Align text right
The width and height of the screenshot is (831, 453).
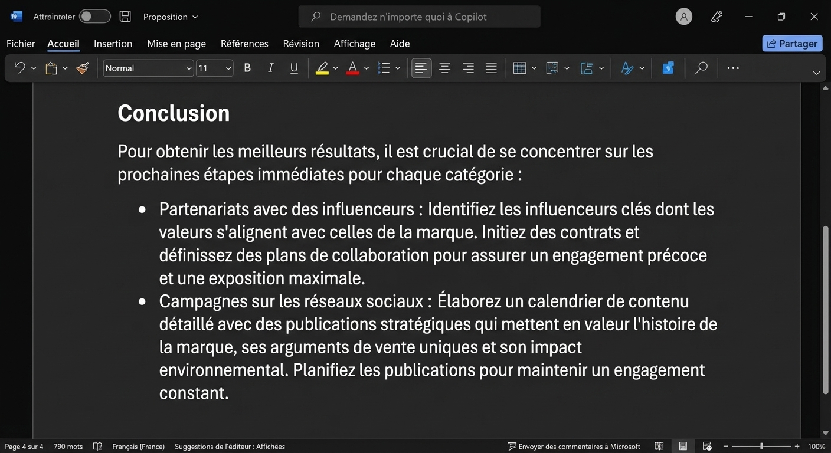[468, 68]
